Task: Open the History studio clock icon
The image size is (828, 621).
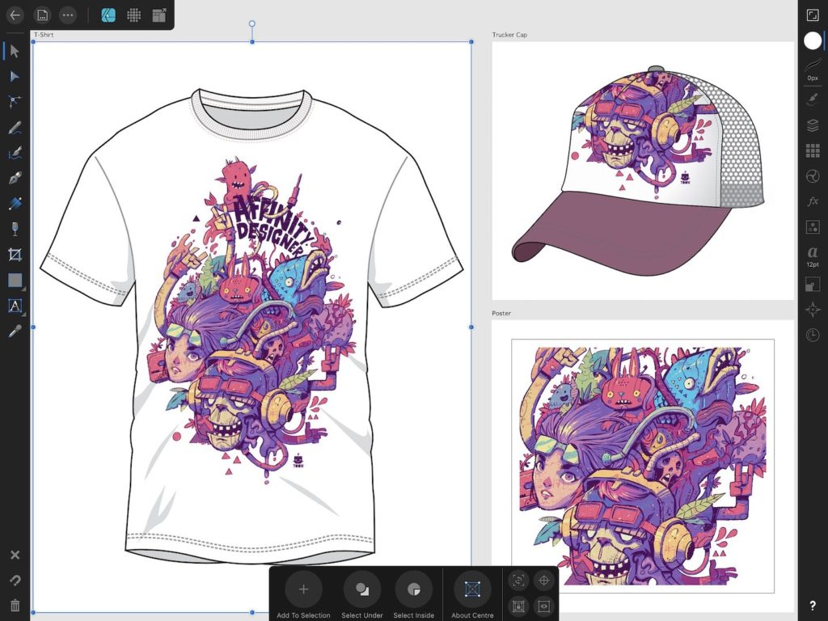Action: point(812,334)
